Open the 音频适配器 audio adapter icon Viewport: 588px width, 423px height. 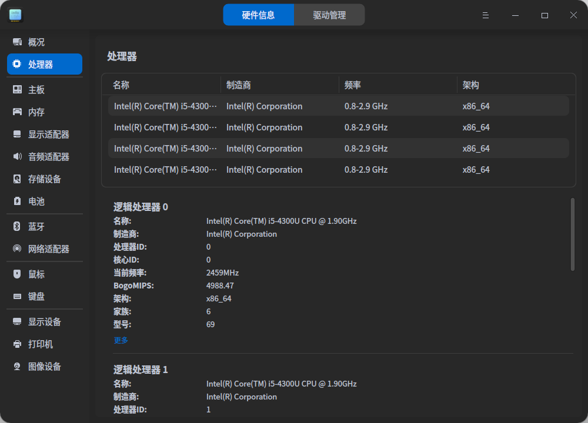(x=17, y=157)
